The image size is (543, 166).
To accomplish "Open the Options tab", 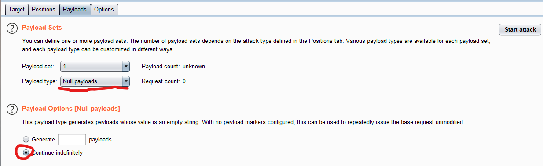I will click(104, 9).
